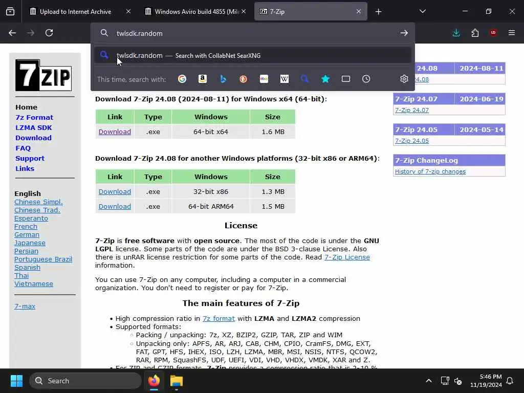Click the taskbar clock showing 5:46 PM

pyautogui.click(x=486, y=381)
